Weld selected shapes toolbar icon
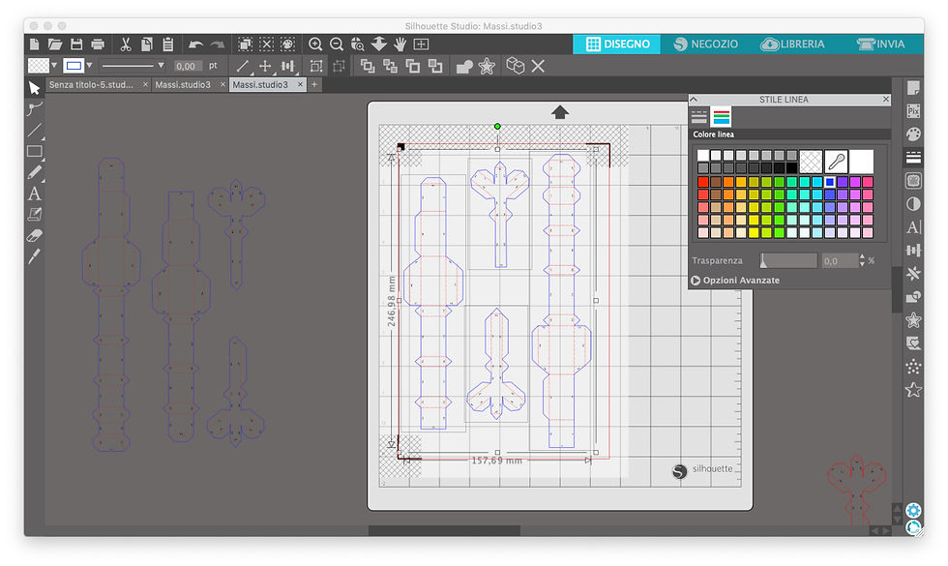The width and height of the screenshot is (948, 566). click(x=463, y=66)
